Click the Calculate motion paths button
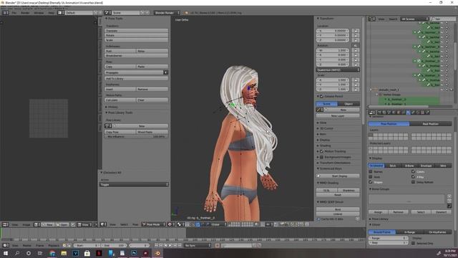Image resolution: width=458 pixels, height=258 pixels. click(x=120, y=100)
